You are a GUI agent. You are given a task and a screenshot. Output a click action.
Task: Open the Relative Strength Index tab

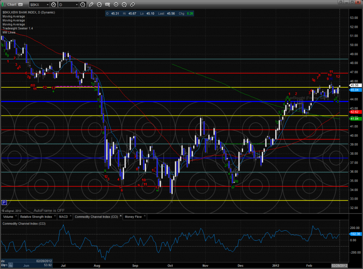click(x=36, y=216)
